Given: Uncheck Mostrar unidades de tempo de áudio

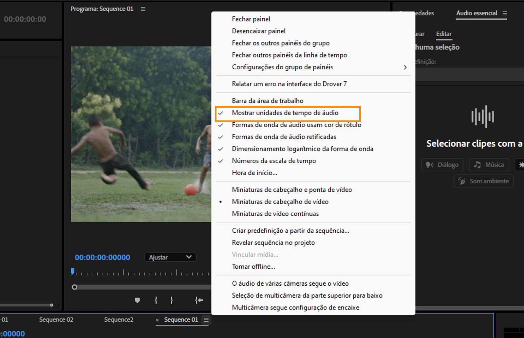Looking at the screenshot, I should click(285, 113).
